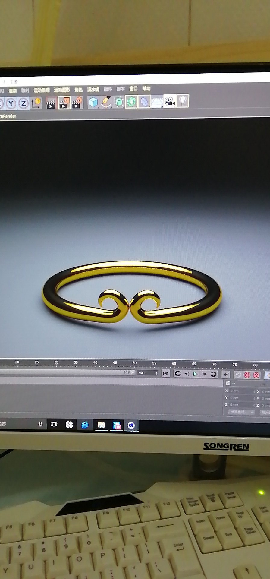
Task: Click the Record Active Objects key icon
Action: pyautogui.click(x=238, y=375)
